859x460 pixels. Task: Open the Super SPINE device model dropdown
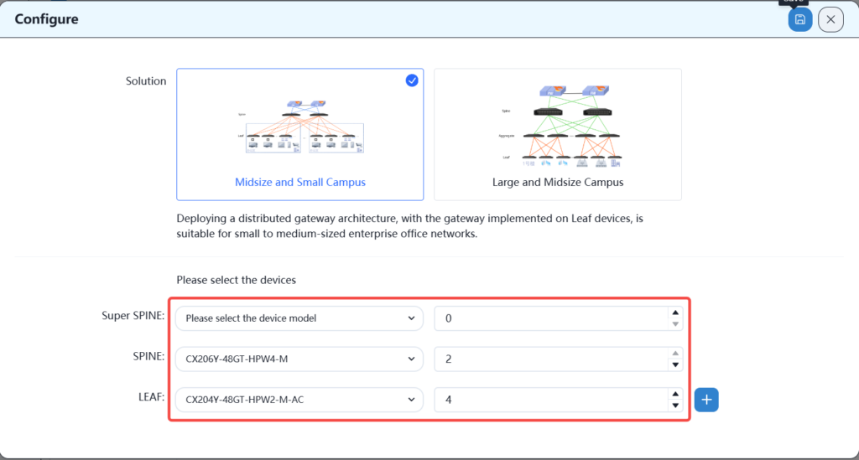tap(299, 318)
